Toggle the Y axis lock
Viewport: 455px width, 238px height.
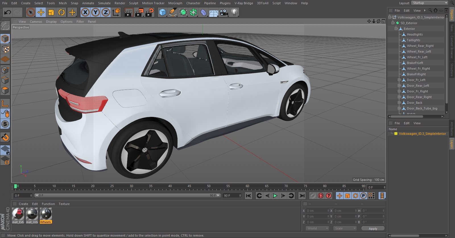tap(96, 12)
